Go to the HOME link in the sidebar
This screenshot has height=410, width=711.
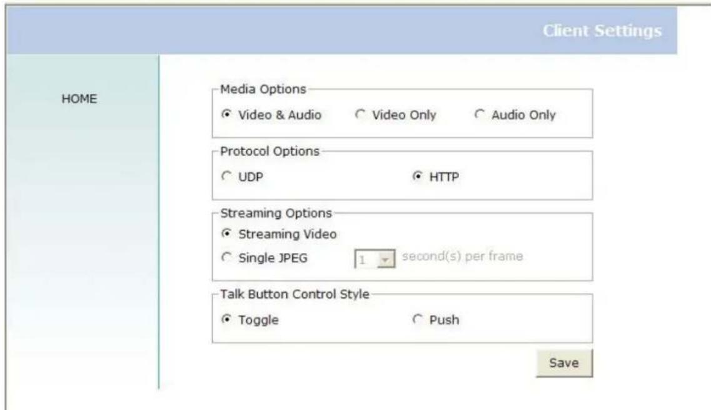coord(79,99)
